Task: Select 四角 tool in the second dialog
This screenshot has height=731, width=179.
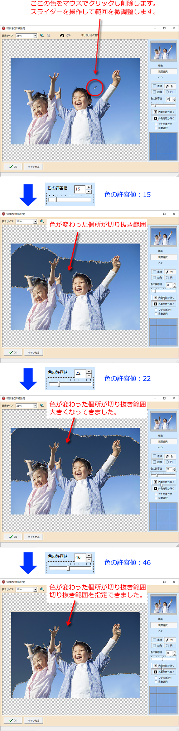Action: (x=157, y=277)
